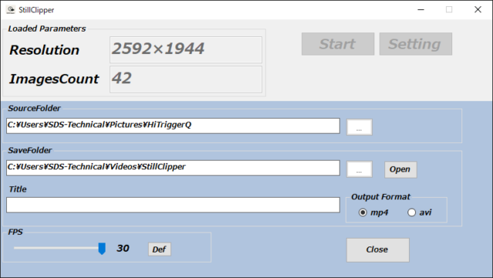Click the Loaded Parameters group label
The height and width of the screenshot is (278, 493).
pos(46,28)
